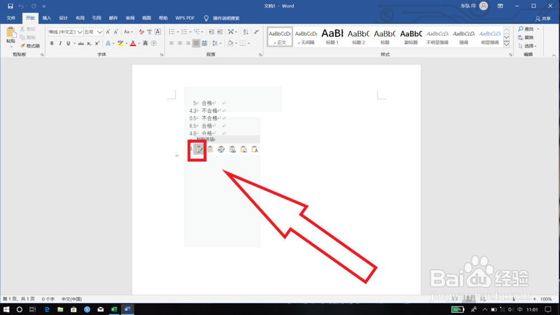Viewport: 560px width, 315px height.
Task: Apply red font color
Action: (133, 44)
